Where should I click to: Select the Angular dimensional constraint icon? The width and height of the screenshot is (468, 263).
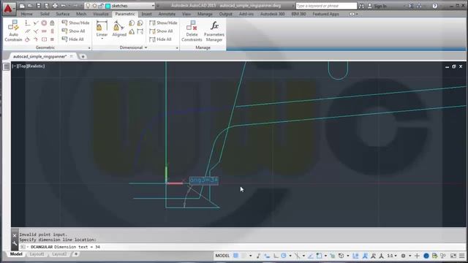pyautogui.click(x=132, y=31)
